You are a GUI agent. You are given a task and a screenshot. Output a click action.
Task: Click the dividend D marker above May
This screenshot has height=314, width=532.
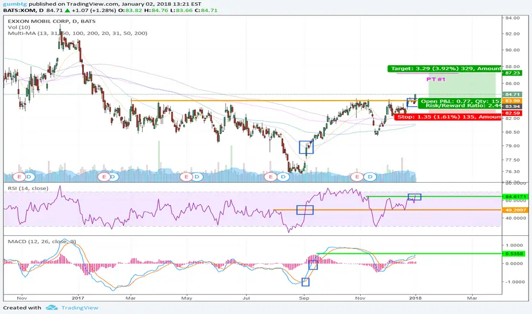(197, 176)
